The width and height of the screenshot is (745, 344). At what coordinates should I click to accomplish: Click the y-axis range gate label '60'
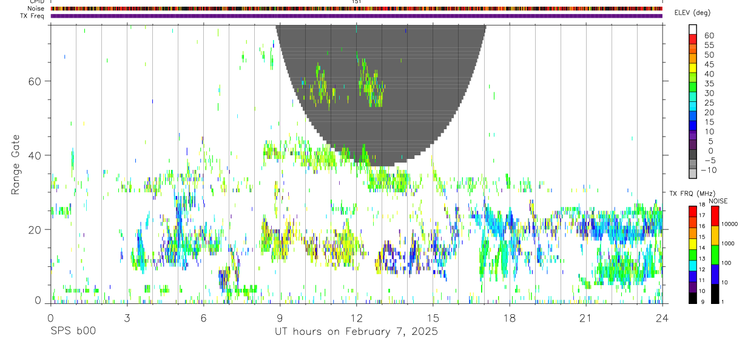click(x=36, y=81)
